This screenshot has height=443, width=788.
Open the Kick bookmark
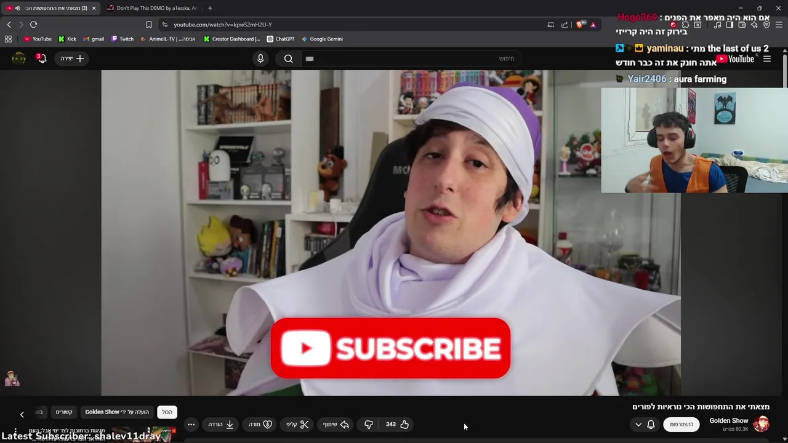pyautogui.click(x=67, y=39)
